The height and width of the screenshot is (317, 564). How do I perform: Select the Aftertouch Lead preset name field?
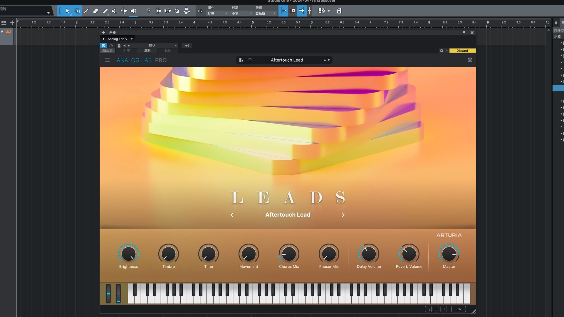(x=287, y=60)
